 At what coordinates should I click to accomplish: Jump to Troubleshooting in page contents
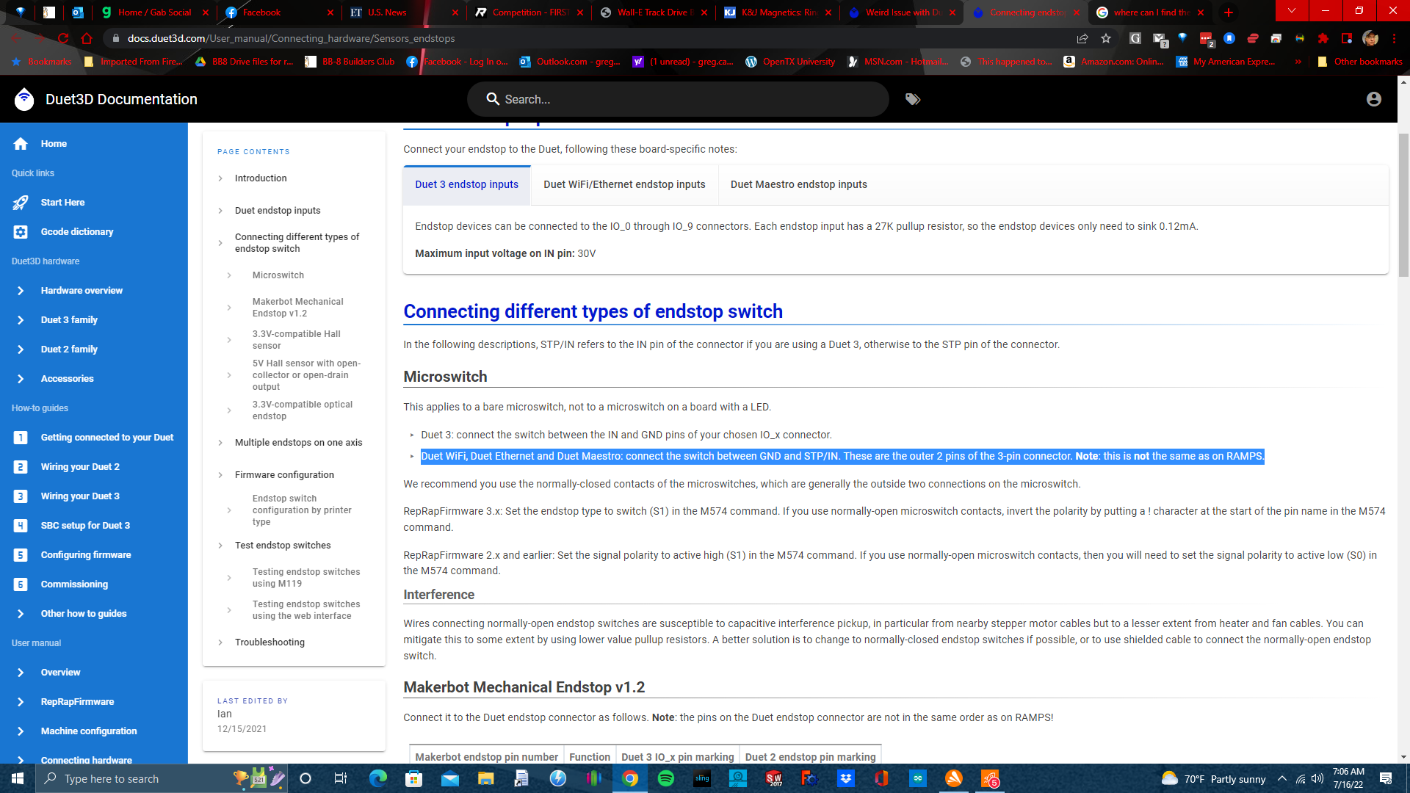click(x=270, y=642)
